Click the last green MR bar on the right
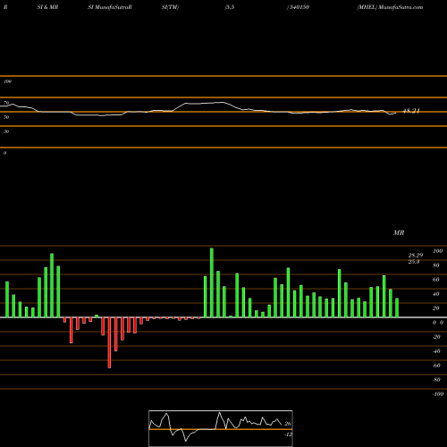This screenshot has height=447, width=447. pos(397,308)
